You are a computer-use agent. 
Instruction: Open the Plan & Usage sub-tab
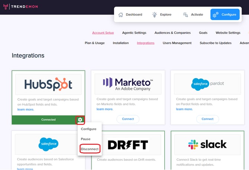(x=95, y=43)
